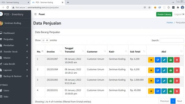Reload the browser page

coord(8,8)
